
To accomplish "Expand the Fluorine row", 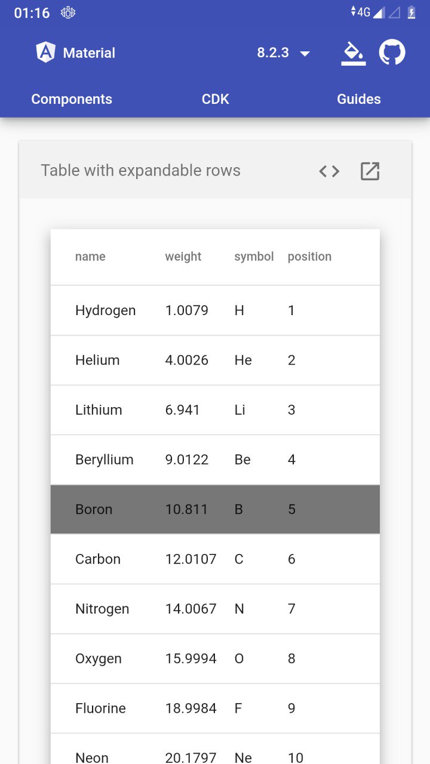I will [x=215, y=708].
